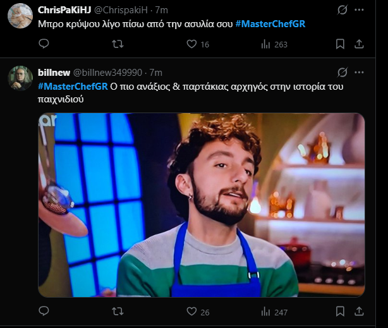
Task: Reply to ChrisPaKiHJ's tweet
Action: tap(44, 44)
